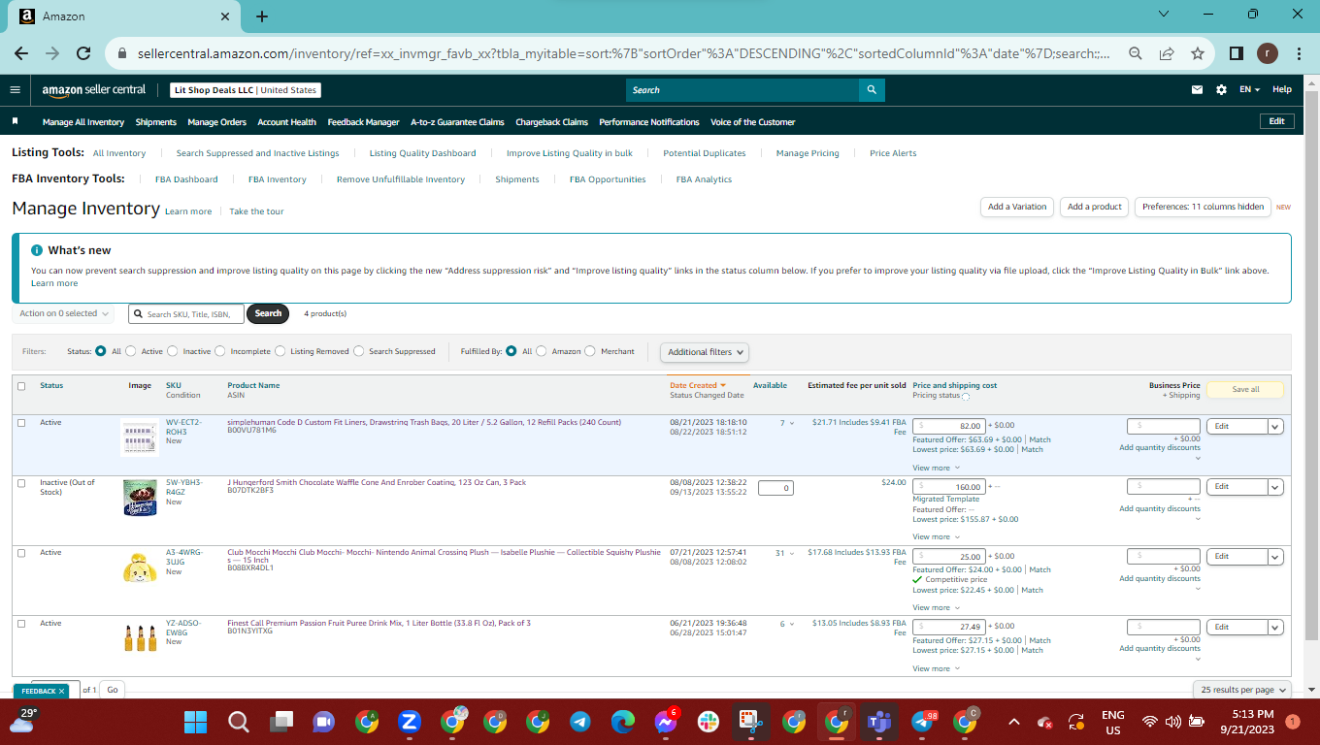This screenshot has height=745, width=1320.
Task: Tick the select-all checkbox in table header
Action: pos(21,386)
